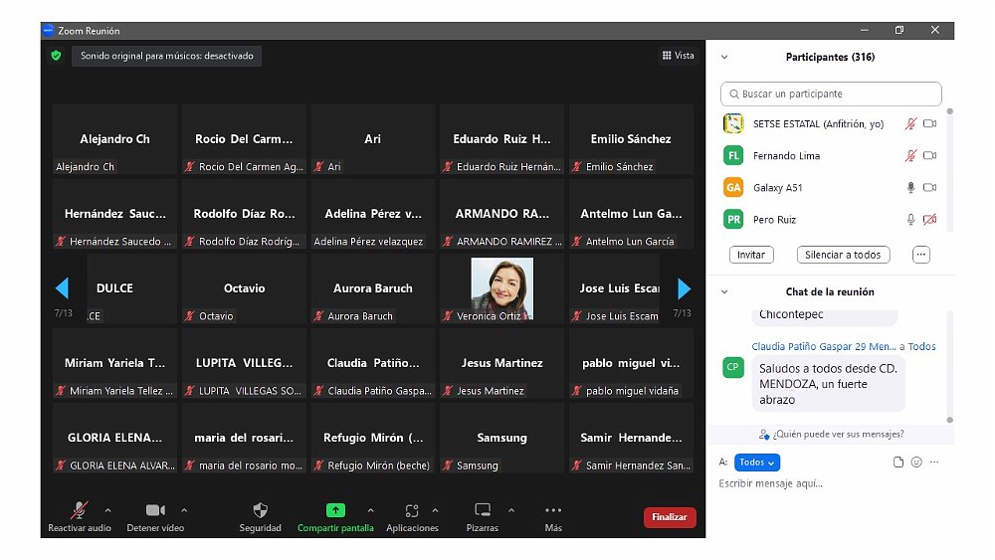Collapse the Participantes panel chevron
Image resolution: width=995 pixels, height=560 pixels.
(x=724, y=58)
